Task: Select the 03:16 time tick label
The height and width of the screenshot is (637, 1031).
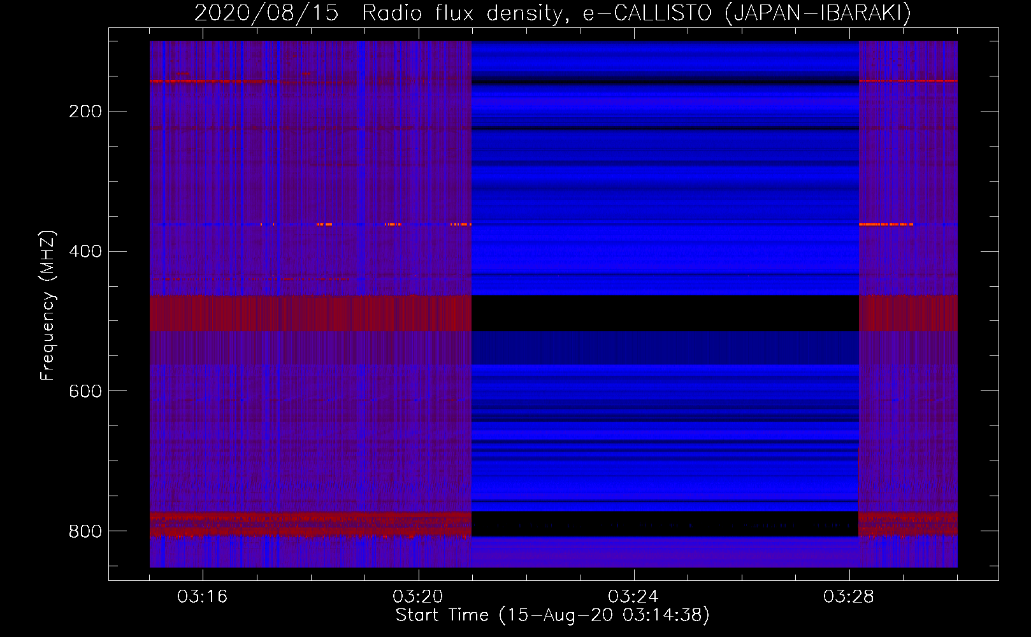Action: point(203,597)
